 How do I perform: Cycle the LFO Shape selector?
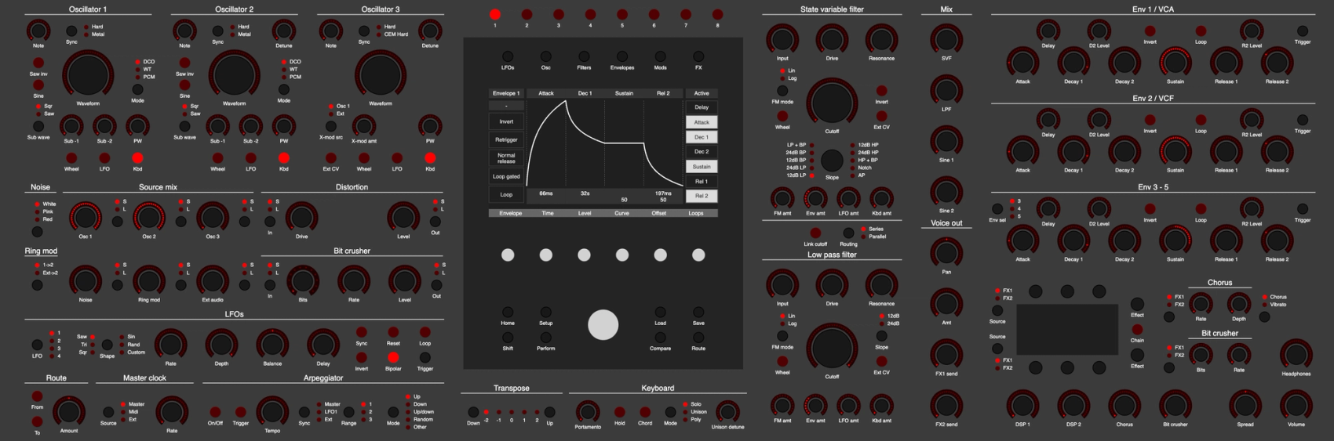[107, 345]
